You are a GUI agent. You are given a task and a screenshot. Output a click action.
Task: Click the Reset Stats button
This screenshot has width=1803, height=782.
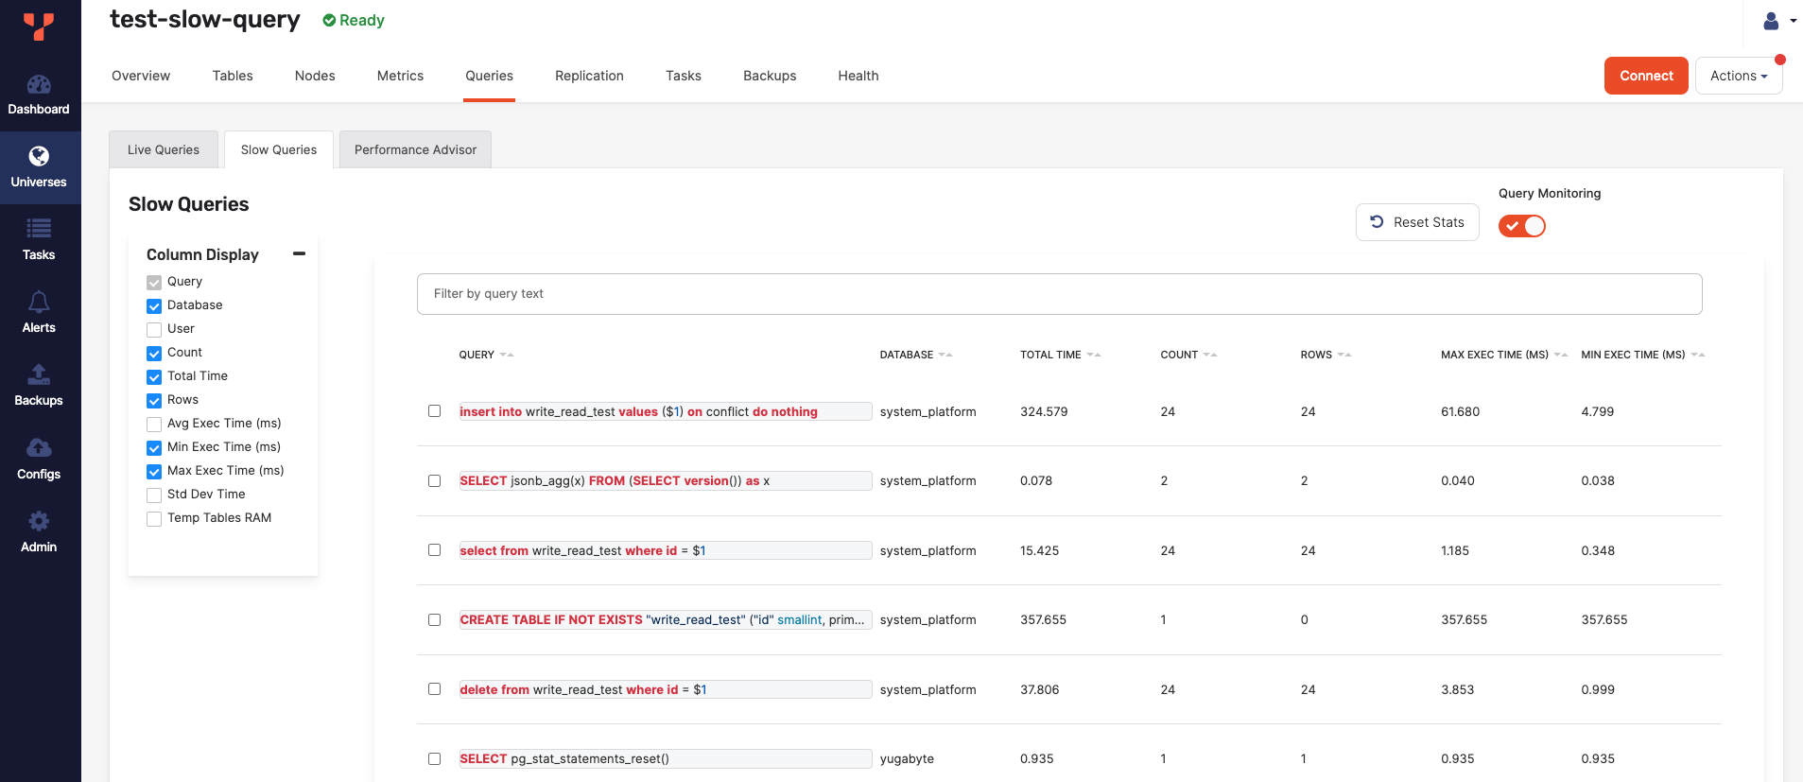(1416, 222)
